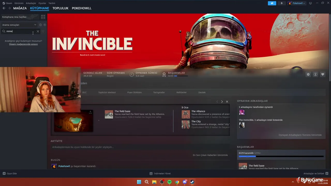331x186 pixels.
Task: Open Spotify from the taskbar
Action: point(169,182)
